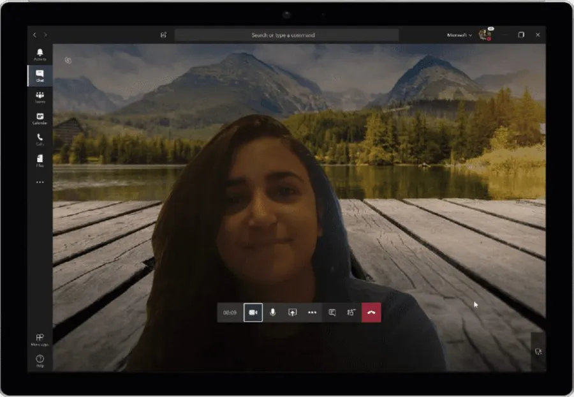Open the Teams section in sidebar
The width and height of the screenshot is (574, 397).
click(x=40, y=97)
